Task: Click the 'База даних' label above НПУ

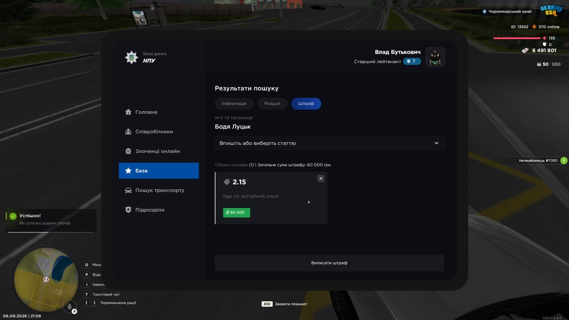Action: point(155,54)
